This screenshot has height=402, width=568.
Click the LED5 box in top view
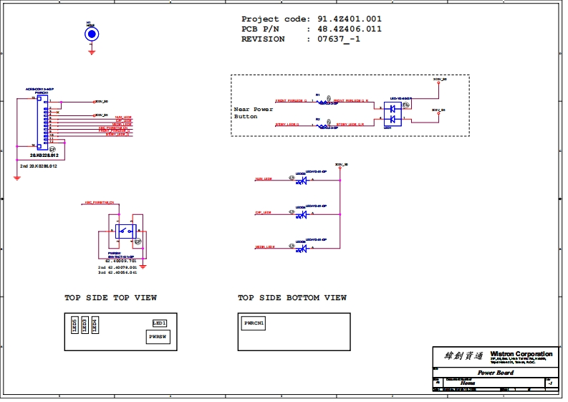pos(74,325)
